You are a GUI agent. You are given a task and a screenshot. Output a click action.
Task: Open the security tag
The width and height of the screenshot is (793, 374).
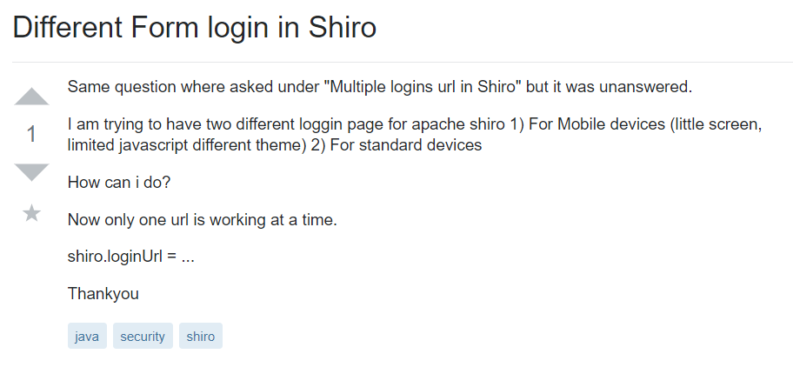(x=143, y=337)
